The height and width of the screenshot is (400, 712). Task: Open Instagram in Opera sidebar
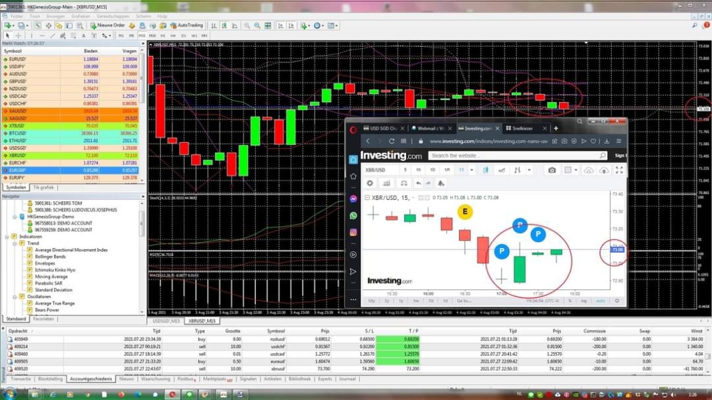tap(353, 233)
